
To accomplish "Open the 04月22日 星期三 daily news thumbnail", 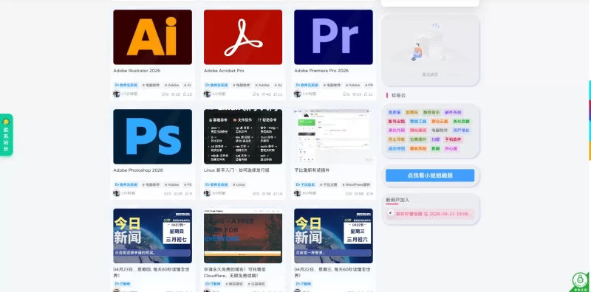I will pyautogui.click(x=333, y=236).
